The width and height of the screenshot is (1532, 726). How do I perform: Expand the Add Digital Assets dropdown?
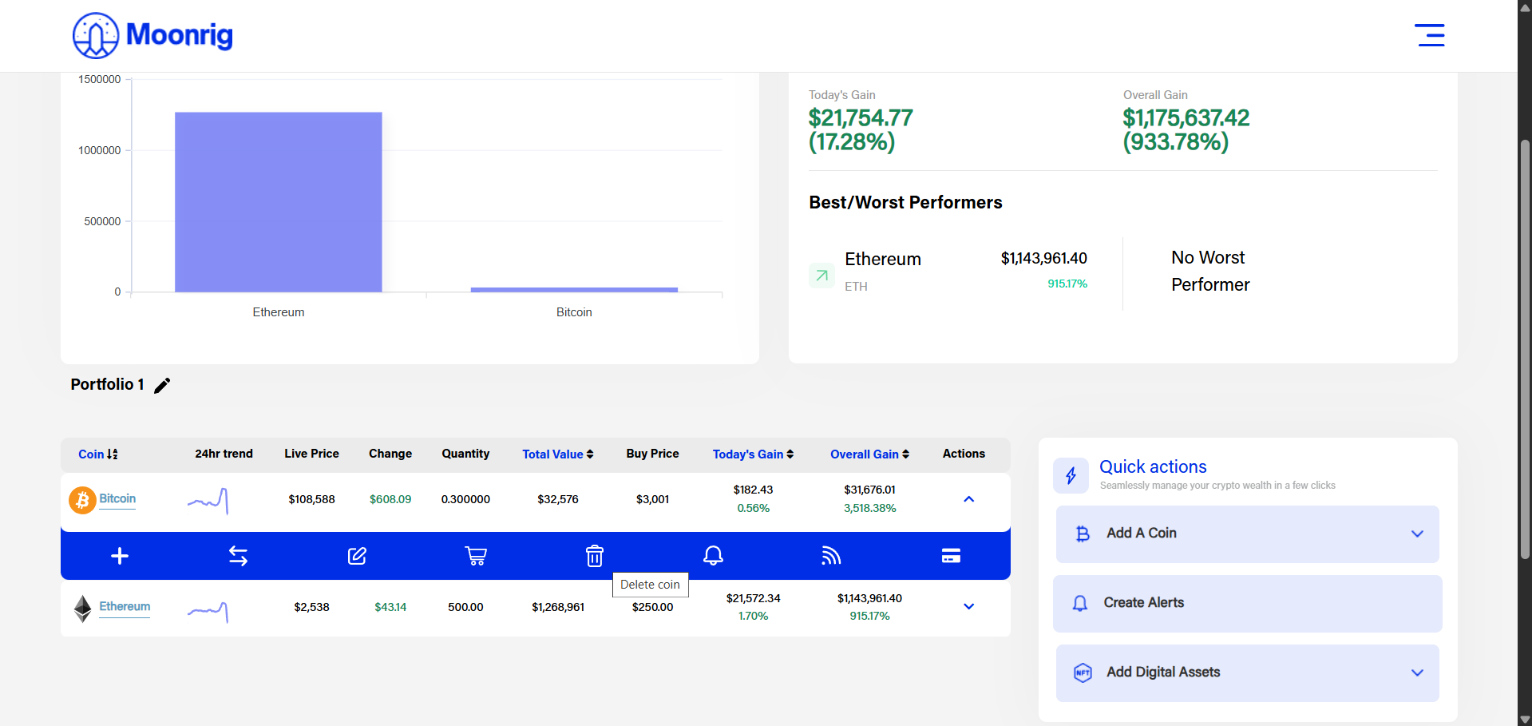(x=1417, y=672)
